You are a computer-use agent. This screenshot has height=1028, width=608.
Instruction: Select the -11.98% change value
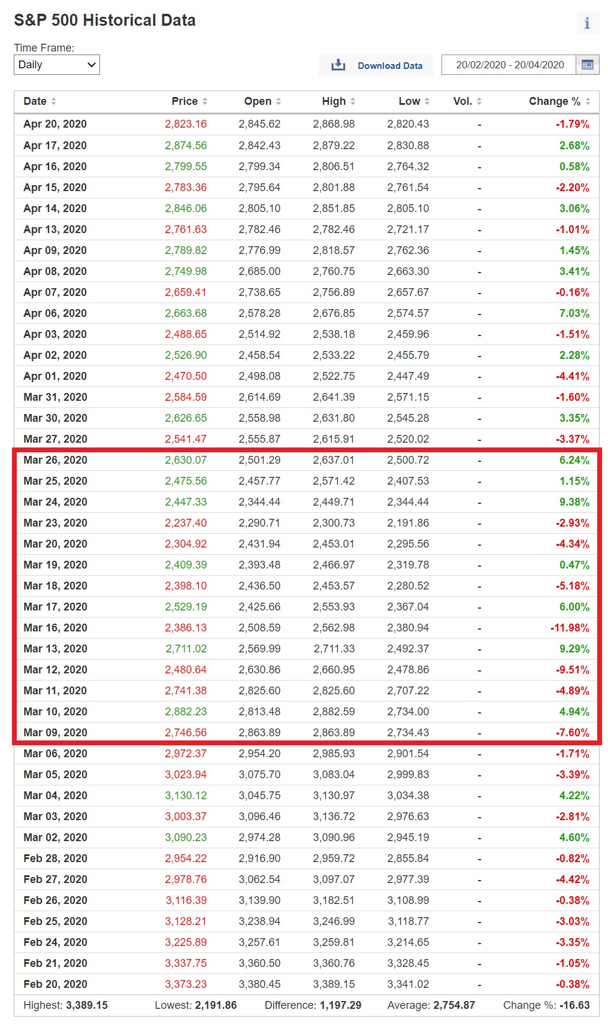[570, 628]
